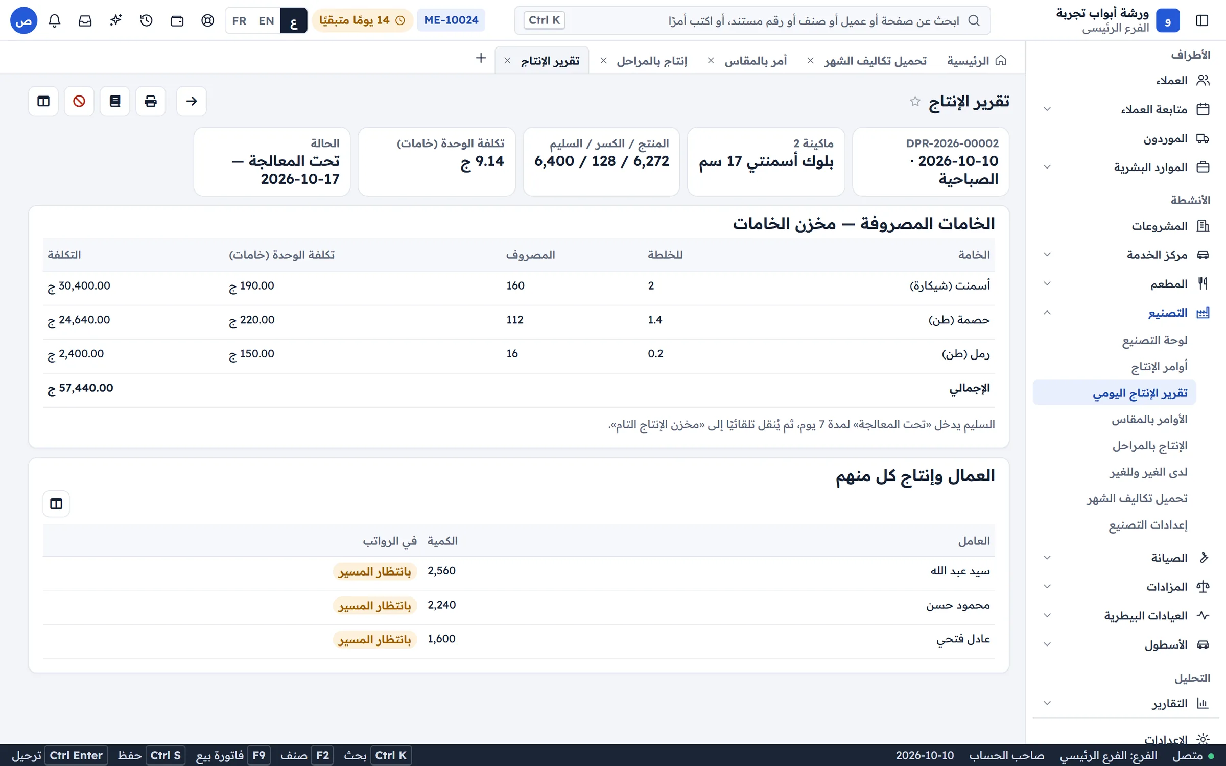Image resolution: width=1226 pixels, height=766 pixels.
Task: Switch to إنتاج بالمراحل tab
Action: (x=652, y=61)
